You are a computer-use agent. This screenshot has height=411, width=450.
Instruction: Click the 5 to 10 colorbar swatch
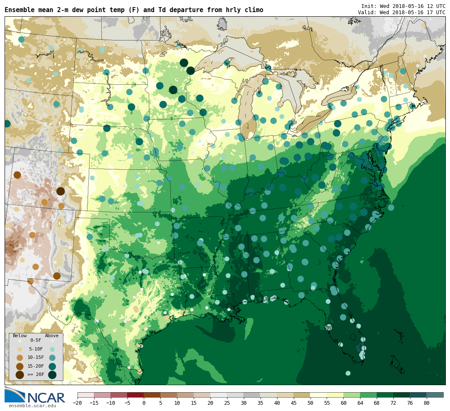click(x=169, y=395)
